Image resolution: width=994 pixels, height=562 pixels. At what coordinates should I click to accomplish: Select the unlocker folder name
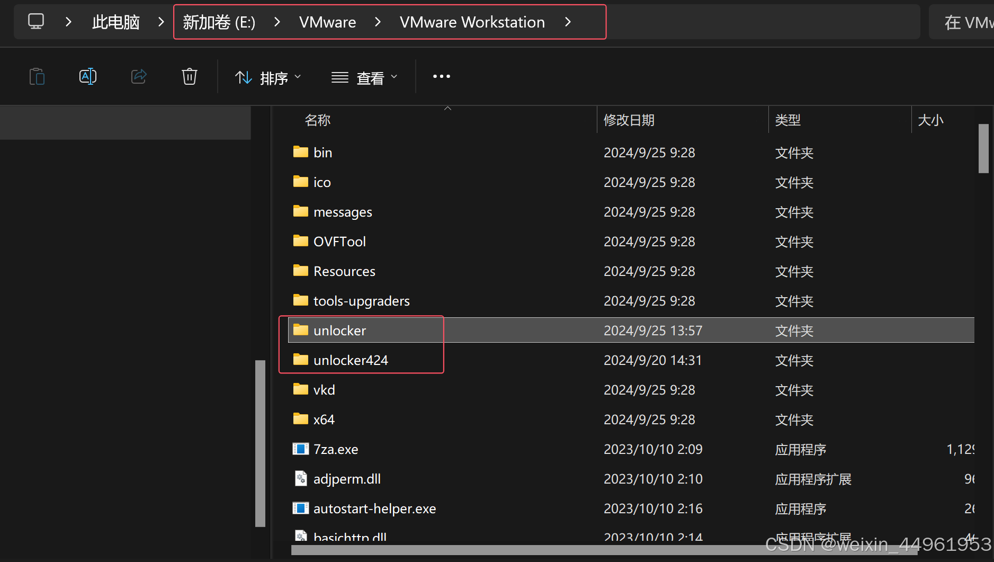pyautogui.click(x=339, y=331)
